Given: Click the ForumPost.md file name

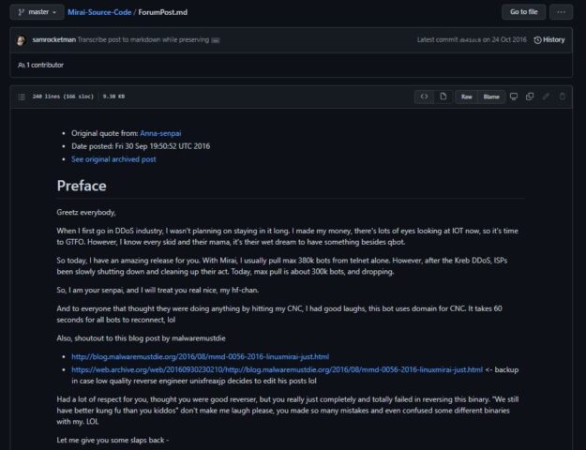Looking at the screenshot, I should [x=163, y=12].
